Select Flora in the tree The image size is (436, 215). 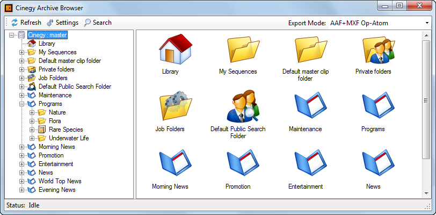pyautogui.click(x=55, y=121)
